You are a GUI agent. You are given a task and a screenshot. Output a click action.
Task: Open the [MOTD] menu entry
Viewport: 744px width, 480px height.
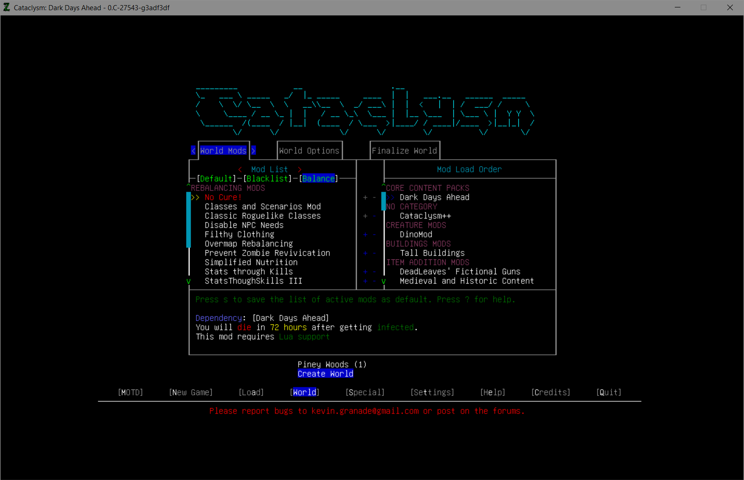(x=131, y=393)
